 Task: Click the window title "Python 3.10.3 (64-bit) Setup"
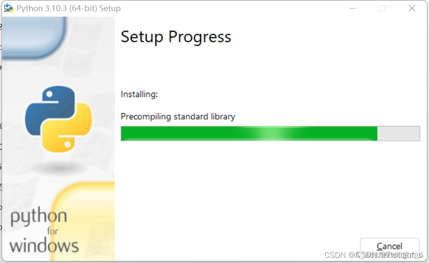pyautogui.click(x=69, y=8)
